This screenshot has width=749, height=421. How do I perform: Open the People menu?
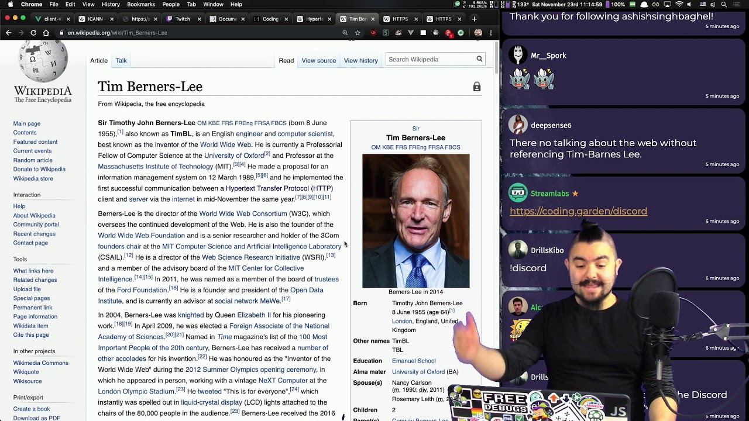tap(171, 4)
